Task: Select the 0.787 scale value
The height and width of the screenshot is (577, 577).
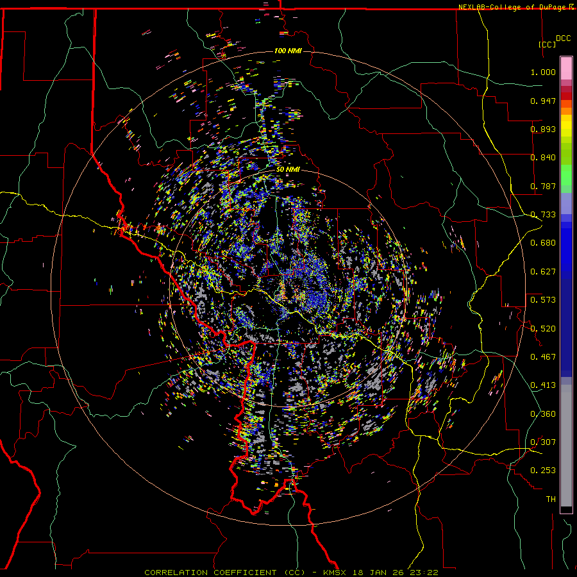Action: [x=543, y=186]
